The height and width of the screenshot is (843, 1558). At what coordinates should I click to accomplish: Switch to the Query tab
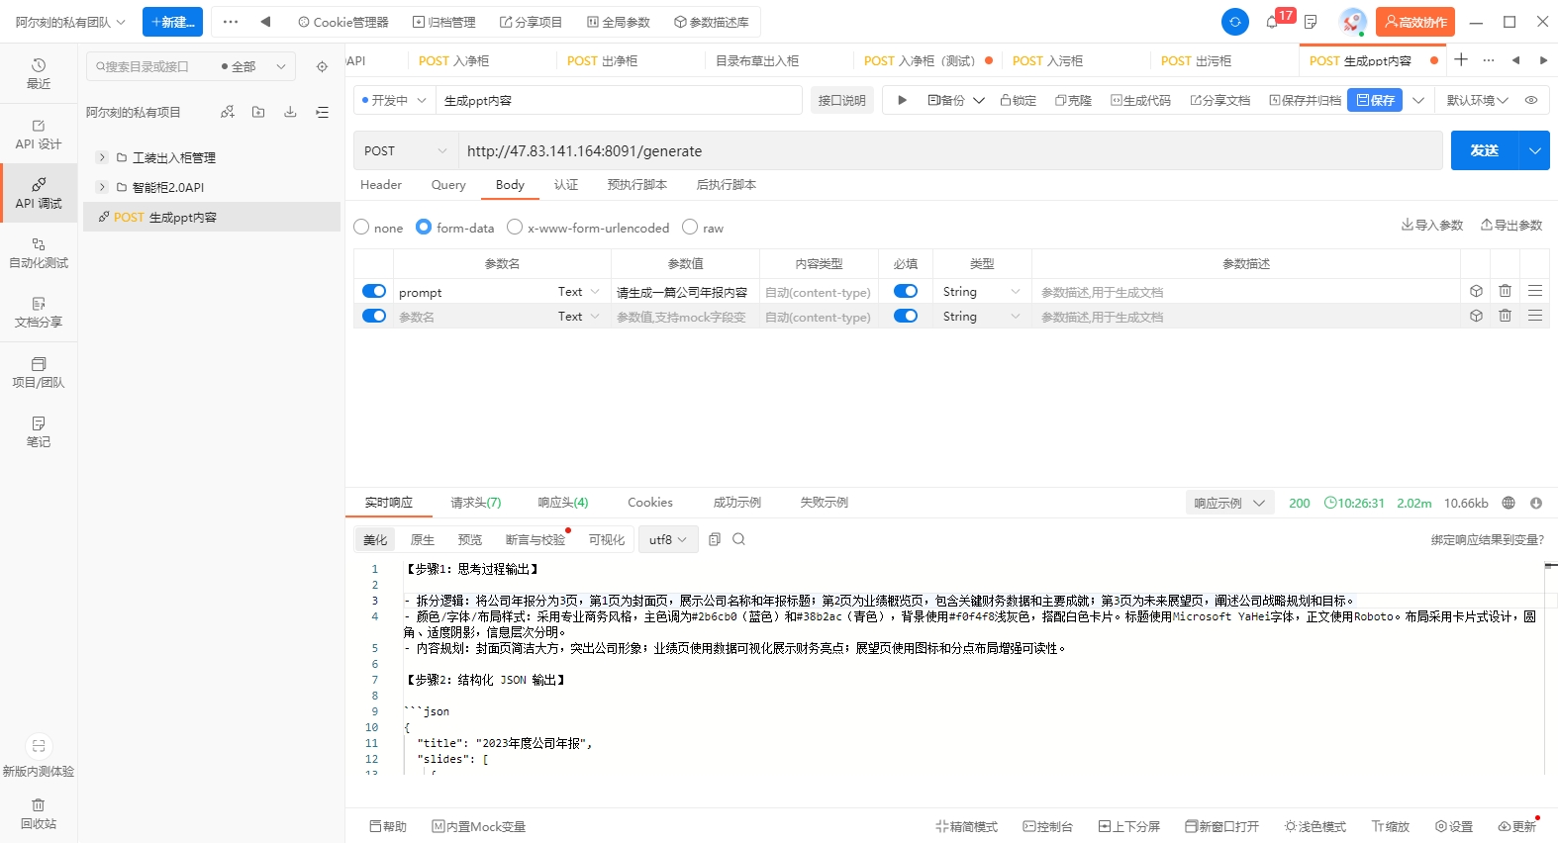pyautogui.click(x=448, y=185)
